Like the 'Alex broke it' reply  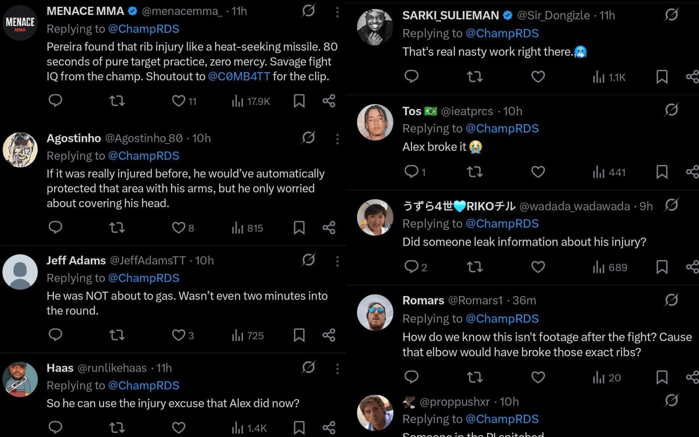coord(538,172)
